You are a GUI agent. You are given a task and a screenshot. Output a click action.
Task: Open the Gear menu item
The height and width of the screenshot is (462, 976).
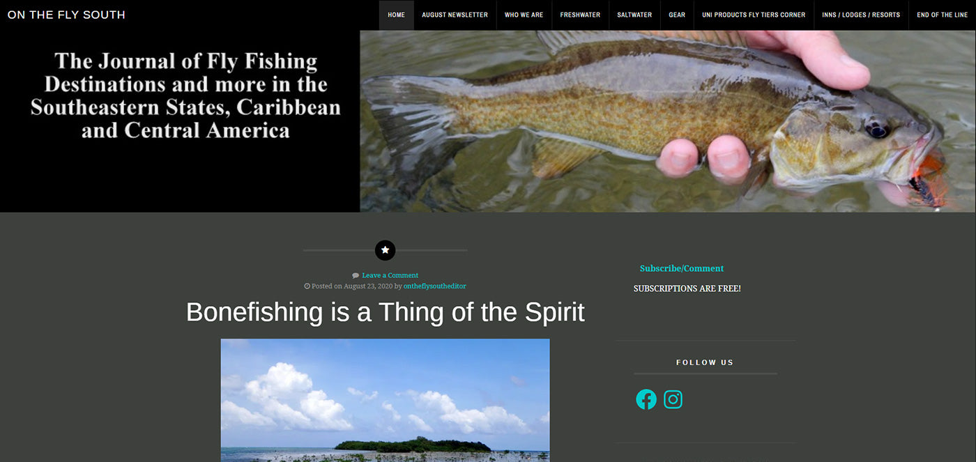coord(677,15)
